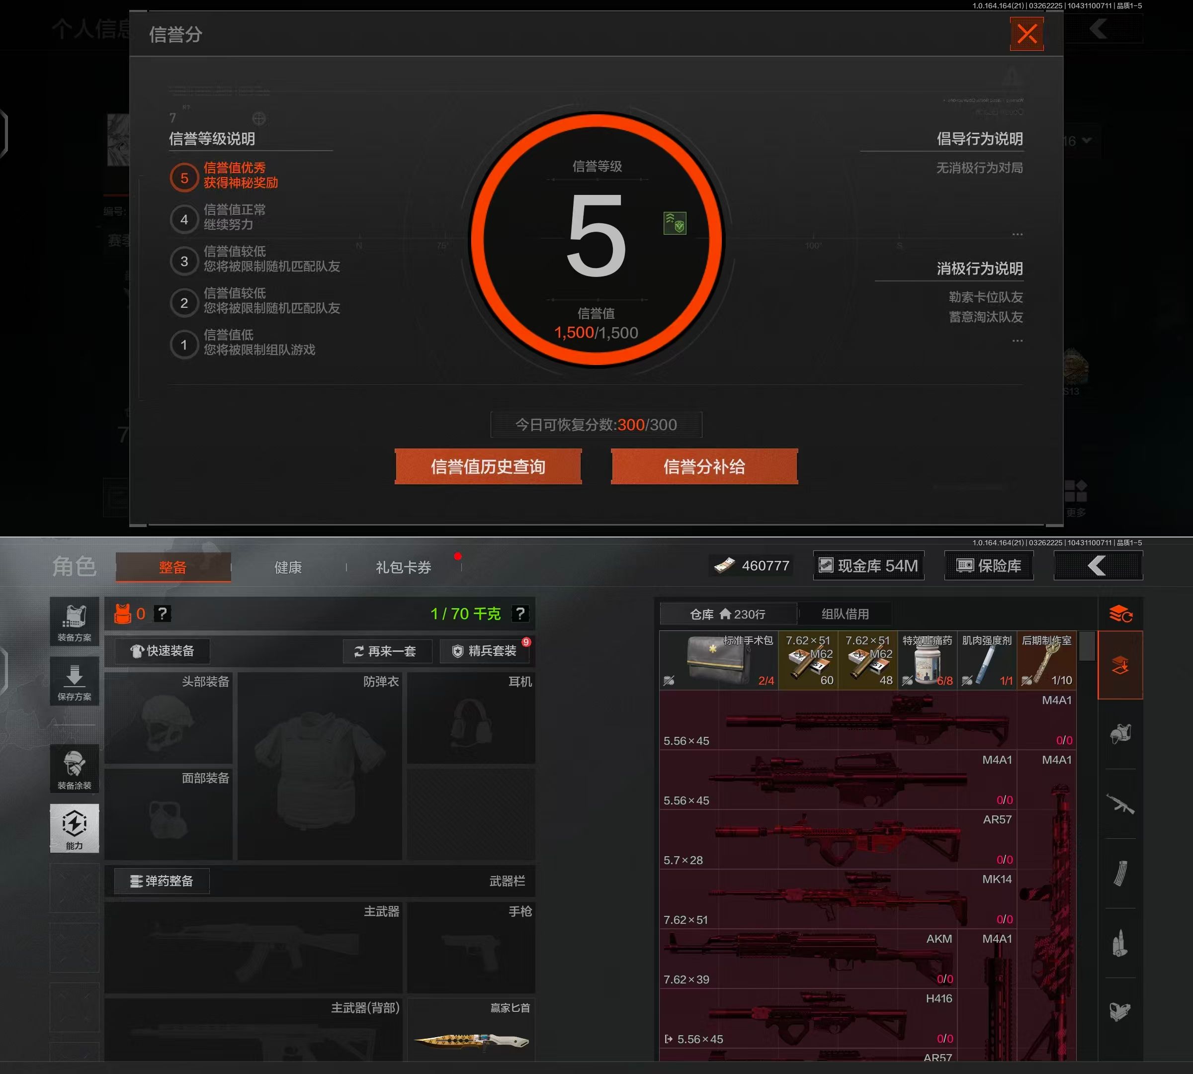Click the weight help question mark
This screenshot has width=1193, height=1074.
pyautogui.click(x=519, y=614)
